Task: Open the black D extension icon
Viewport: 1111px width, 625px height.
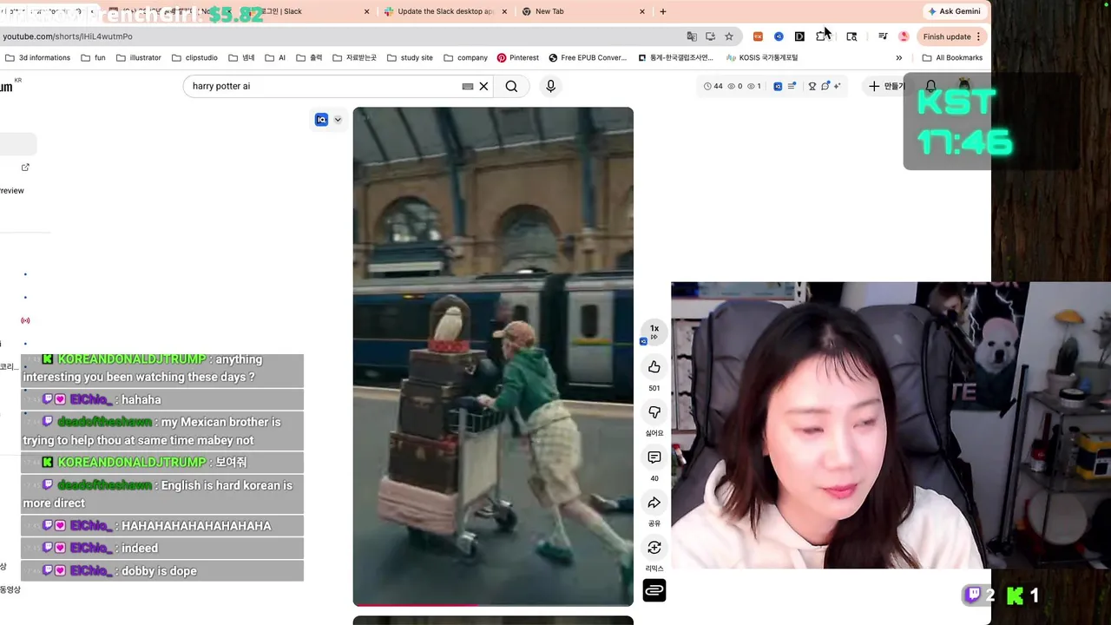Action: pos(799,36)
